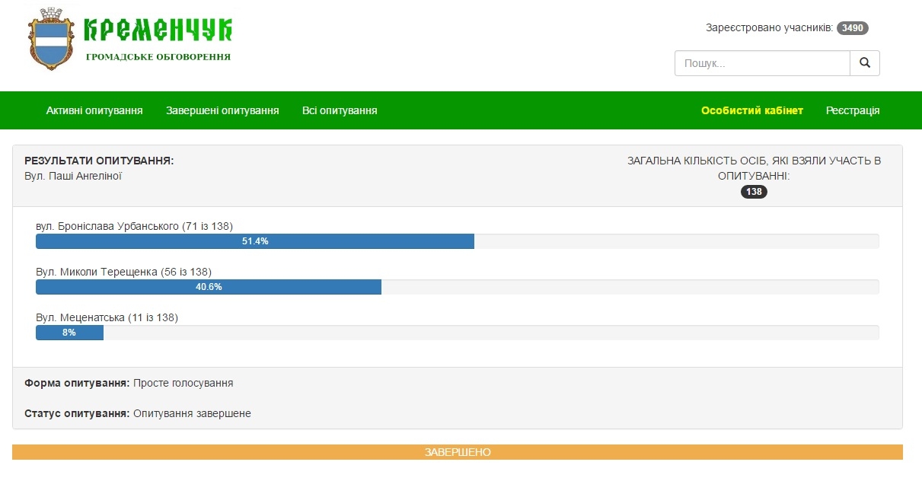Image resolution: width=922 pixels, height=497 pixels.
Task: Click the 3490 registered participants badge
Action: (x=852, y=28)
